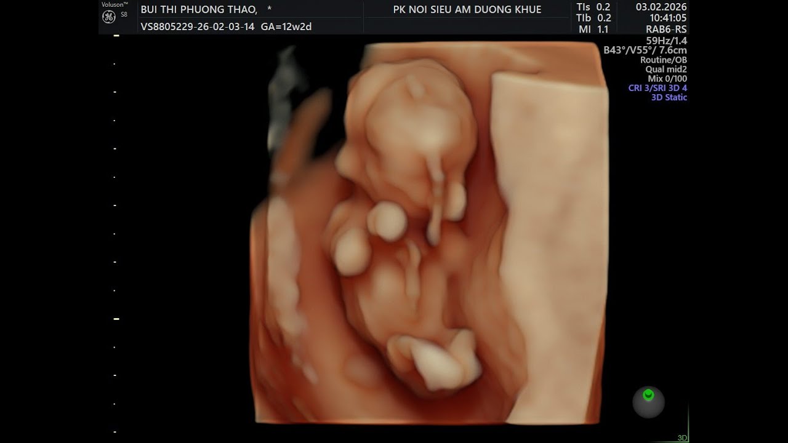Click the CRI 3/SRI 3D 4 setting

pos(657,88)
